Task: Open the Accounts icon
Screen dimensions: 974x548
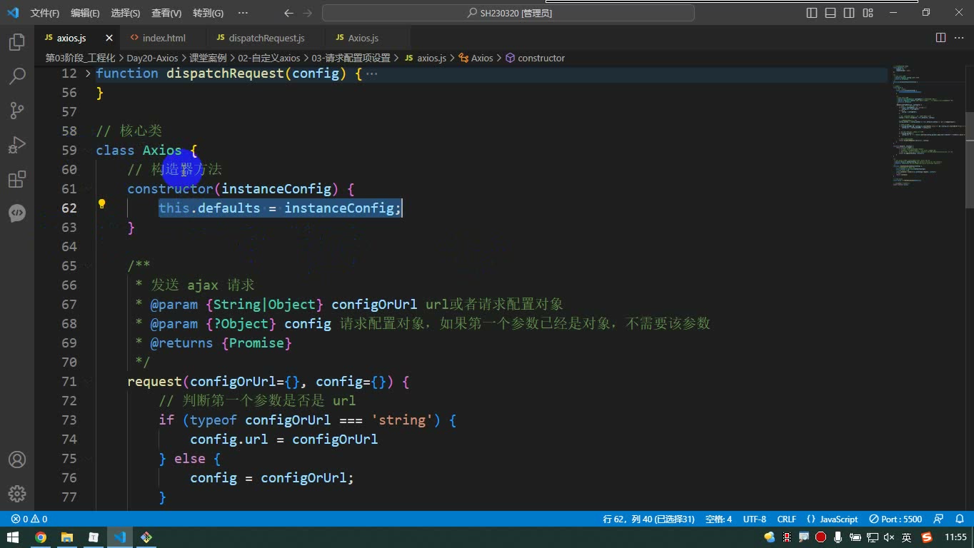Action: pyautogui.click(x=17, y=460)
